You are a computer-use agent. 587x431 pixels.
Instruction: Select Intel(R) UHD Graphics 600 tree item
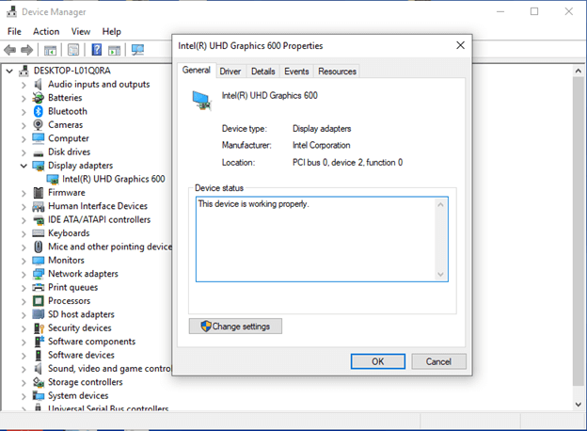click(x=114, y=179)
